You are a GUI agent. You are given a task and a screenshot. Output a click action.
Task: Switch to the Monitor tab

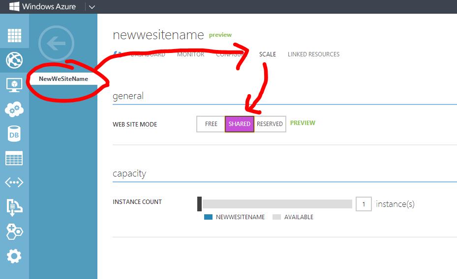click(x=190, y=54)
